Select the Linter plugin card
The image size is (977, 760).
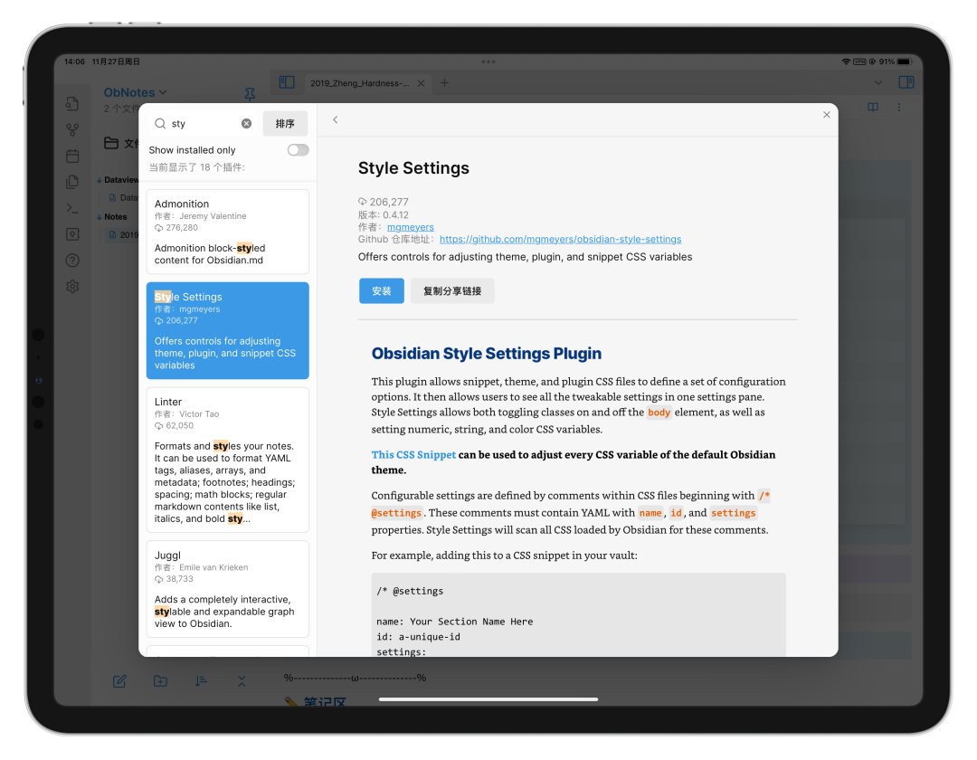tap(227, 460)
